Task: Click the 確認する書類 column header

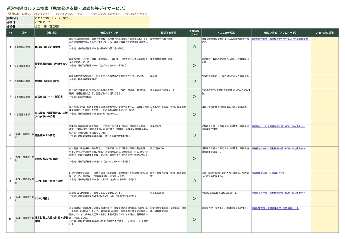Action: (x=168, y=33)
